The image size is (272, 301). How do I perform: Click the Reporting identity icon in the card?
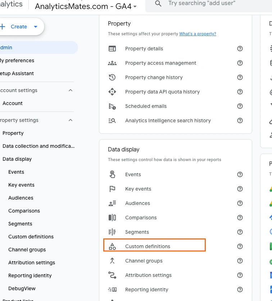[x=112, y=289]
